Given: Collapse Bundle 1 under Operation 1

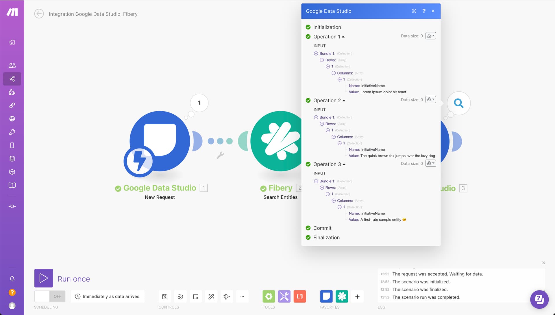Looking at the screenshot, I should pyautogui.click(x=316, y=54).
